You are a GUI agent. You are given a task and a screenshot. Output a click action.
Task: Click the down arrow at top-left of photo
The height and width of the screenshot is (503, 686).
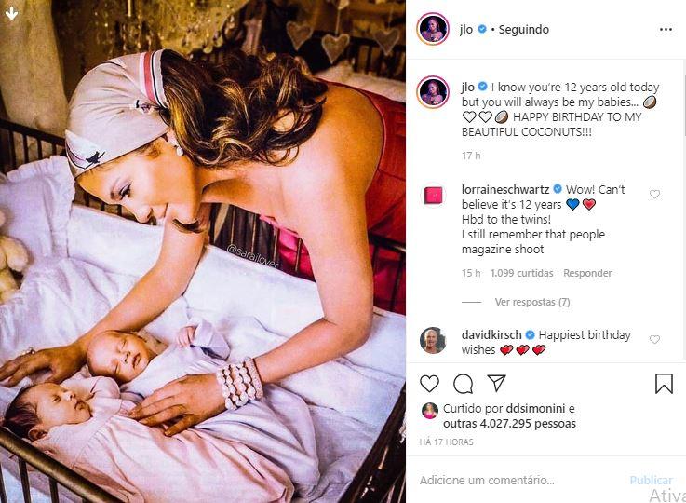tap(11, 13)
